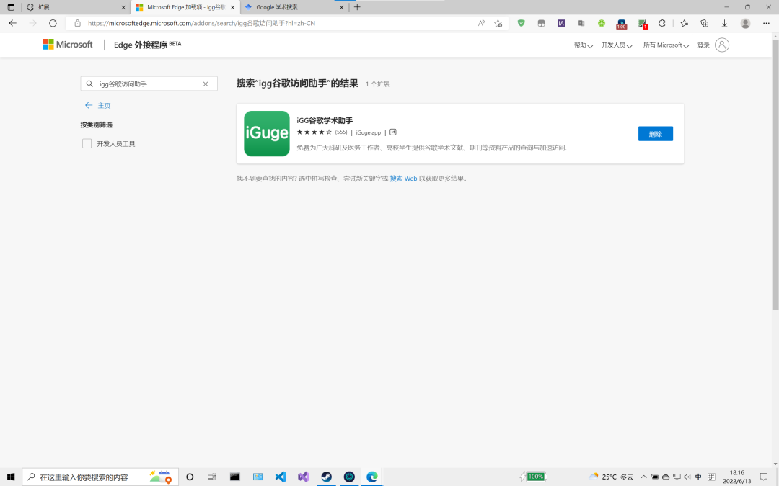Image resolution: width=779 pixels, height=486 pixels.
Task: Click the browser address bar URL
Action: pos(201,23)
